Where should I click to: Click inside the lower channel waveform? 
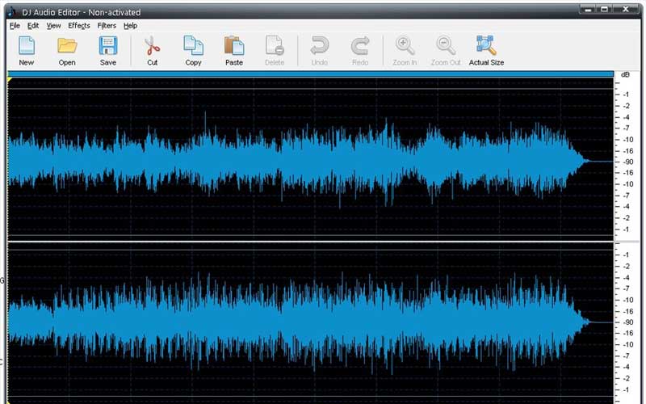tap(311, 322)
